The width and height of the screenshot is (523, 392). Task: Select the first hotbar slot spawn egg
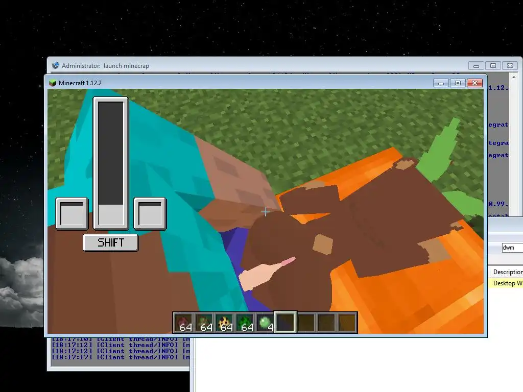(x=184, y=323)
